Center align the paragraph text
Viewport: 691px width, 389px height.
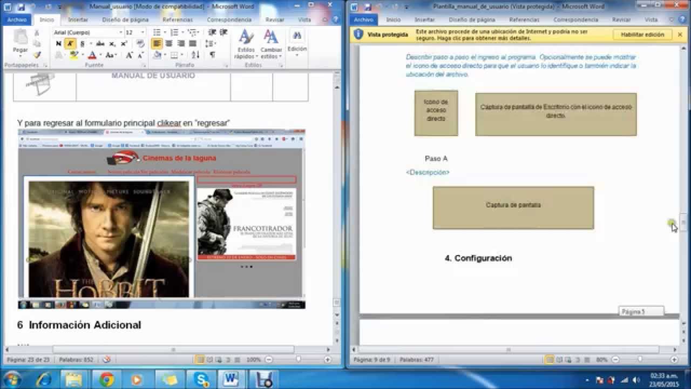click(x=169, y=44)
